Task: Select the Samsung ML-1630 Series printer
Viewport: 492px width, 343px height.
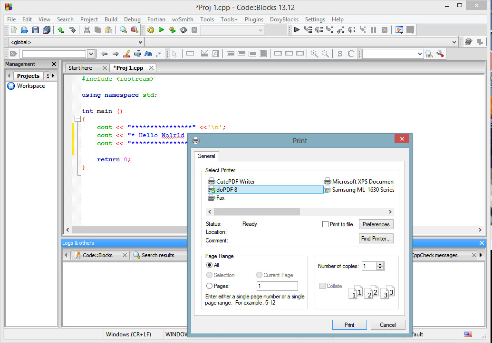Action: (359, 190)
